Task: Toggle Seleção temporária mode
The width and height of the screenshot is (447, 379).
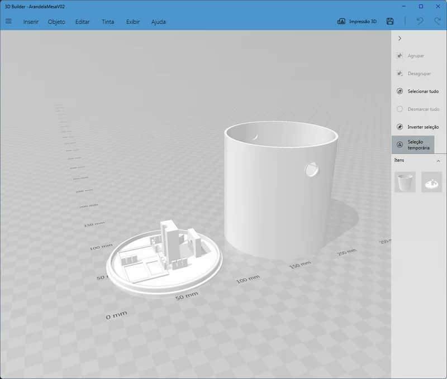Action: coord(413,145)
